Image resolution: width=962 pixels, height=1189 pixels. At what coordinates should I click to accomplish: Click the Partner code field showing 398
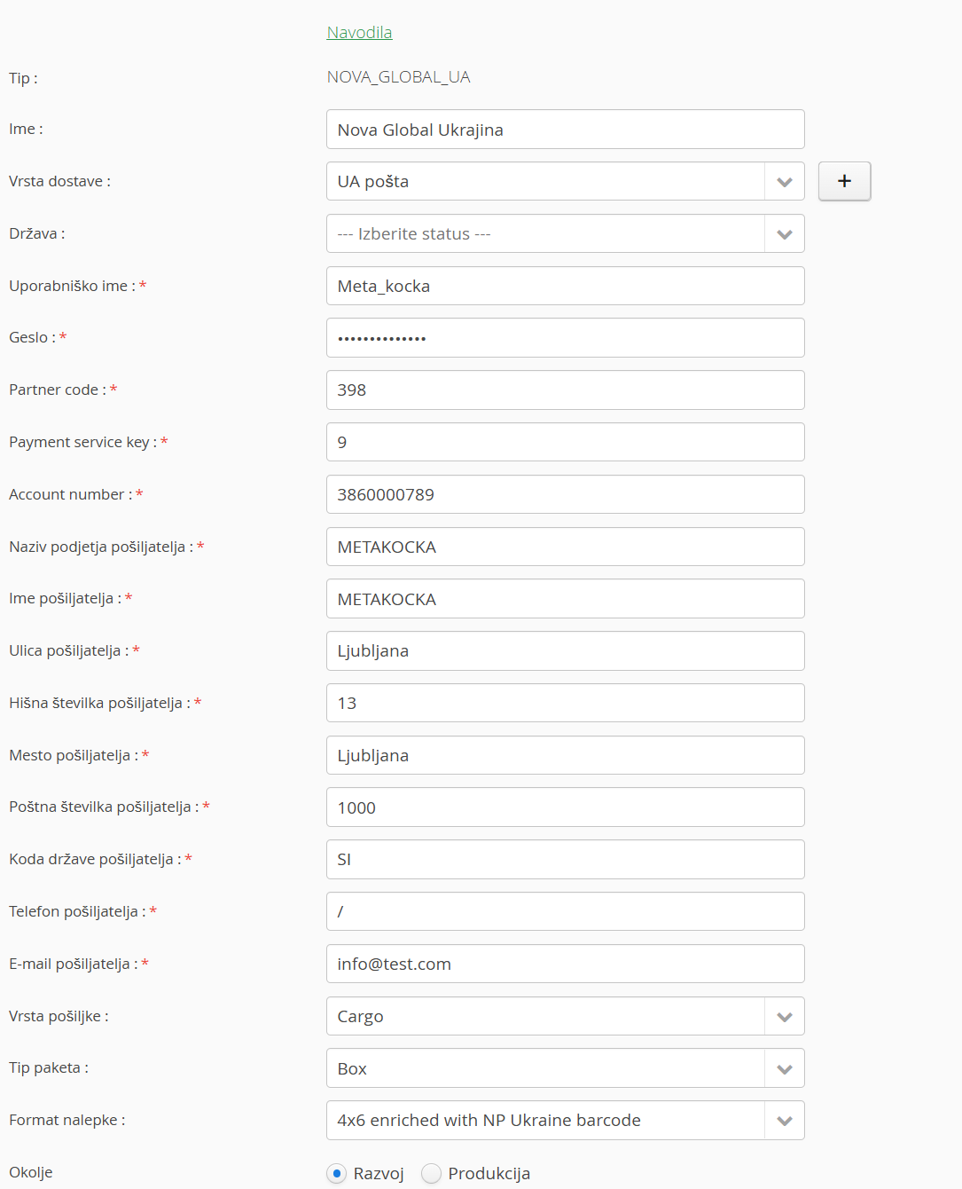(x=565, y=390)
